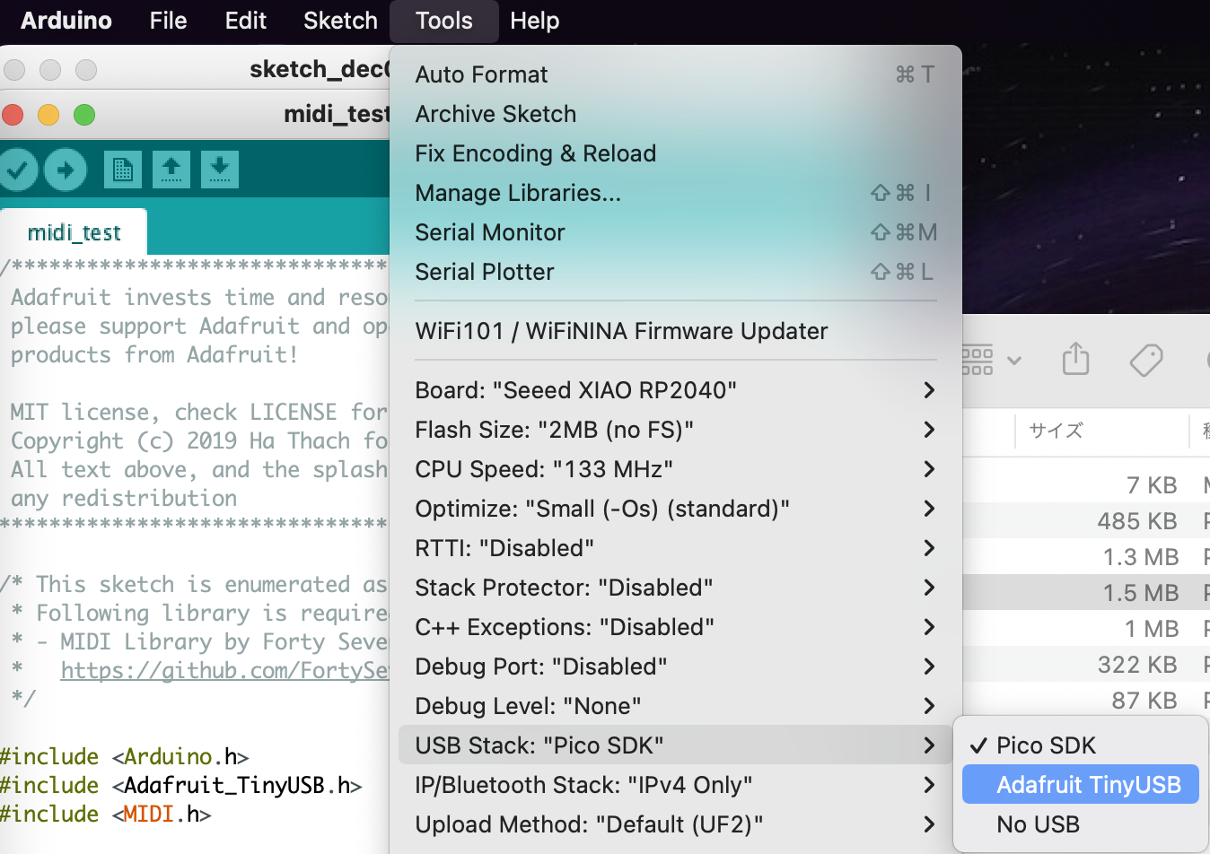This screenshot has height=854, width=1210.
Task: Upload the sketch using the arrow icon
Action: [x=65, y=169]
